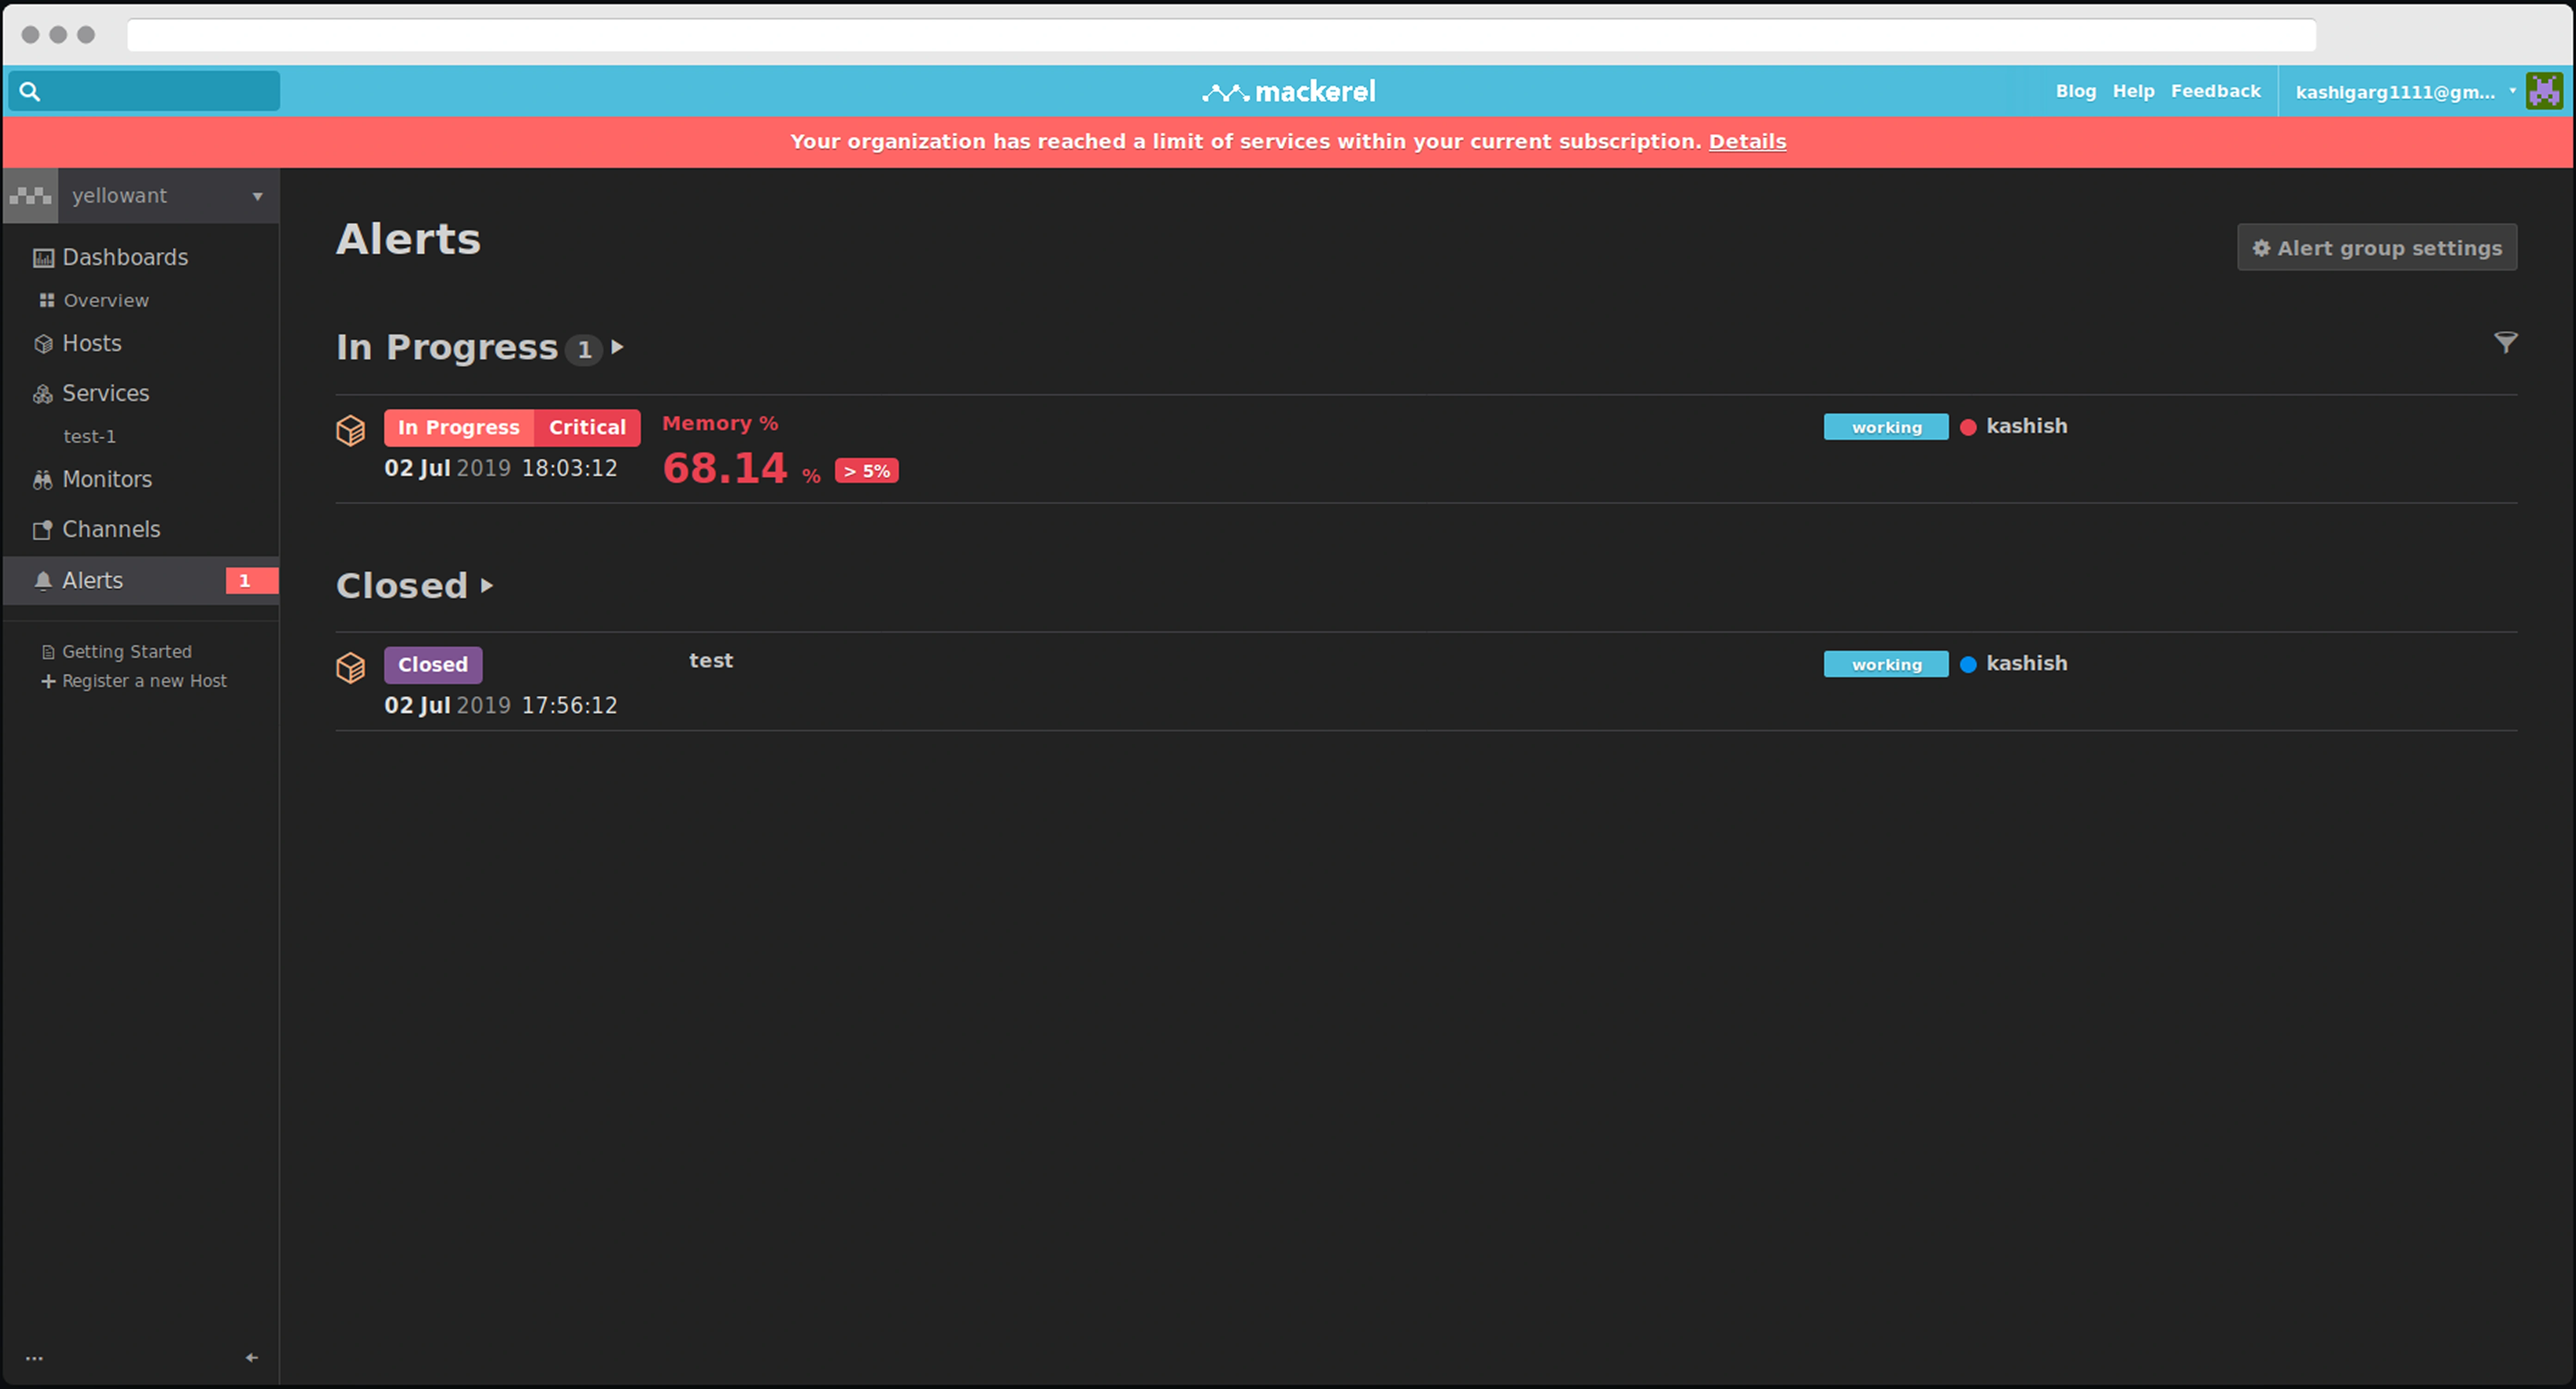
Task: Expand the Closed section arrow
Action: pos(487,585)
